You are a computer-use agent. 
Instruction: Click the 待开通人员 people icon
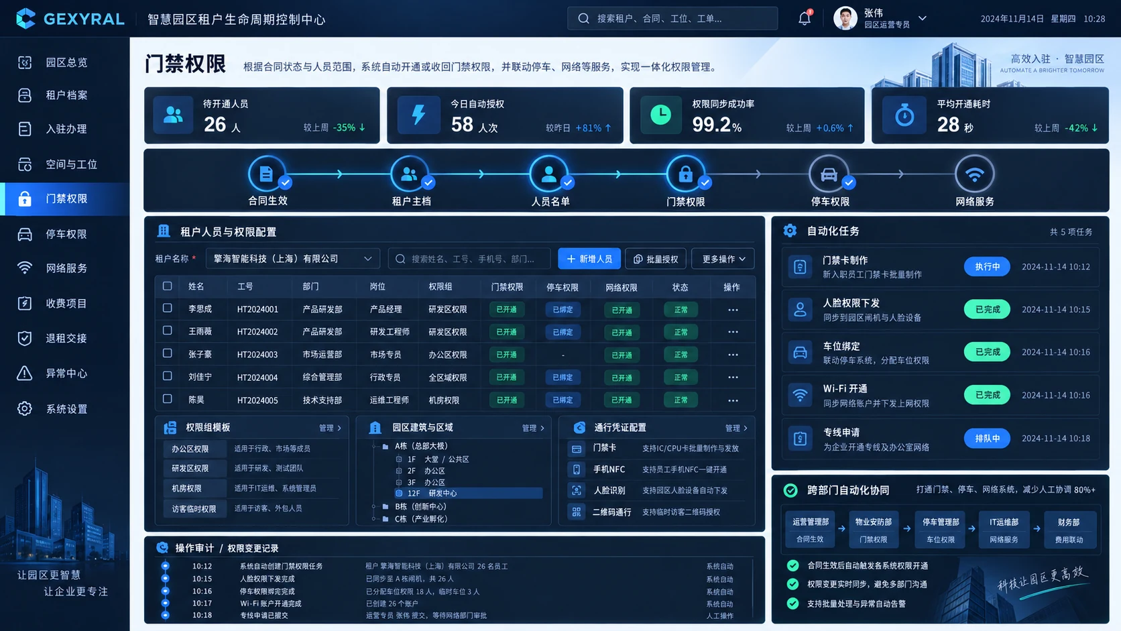click(173, 115)
